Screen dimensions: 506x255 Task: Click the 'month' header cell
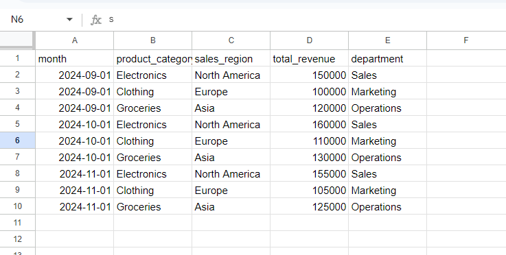pyautogui.click(x=75, y=59)
